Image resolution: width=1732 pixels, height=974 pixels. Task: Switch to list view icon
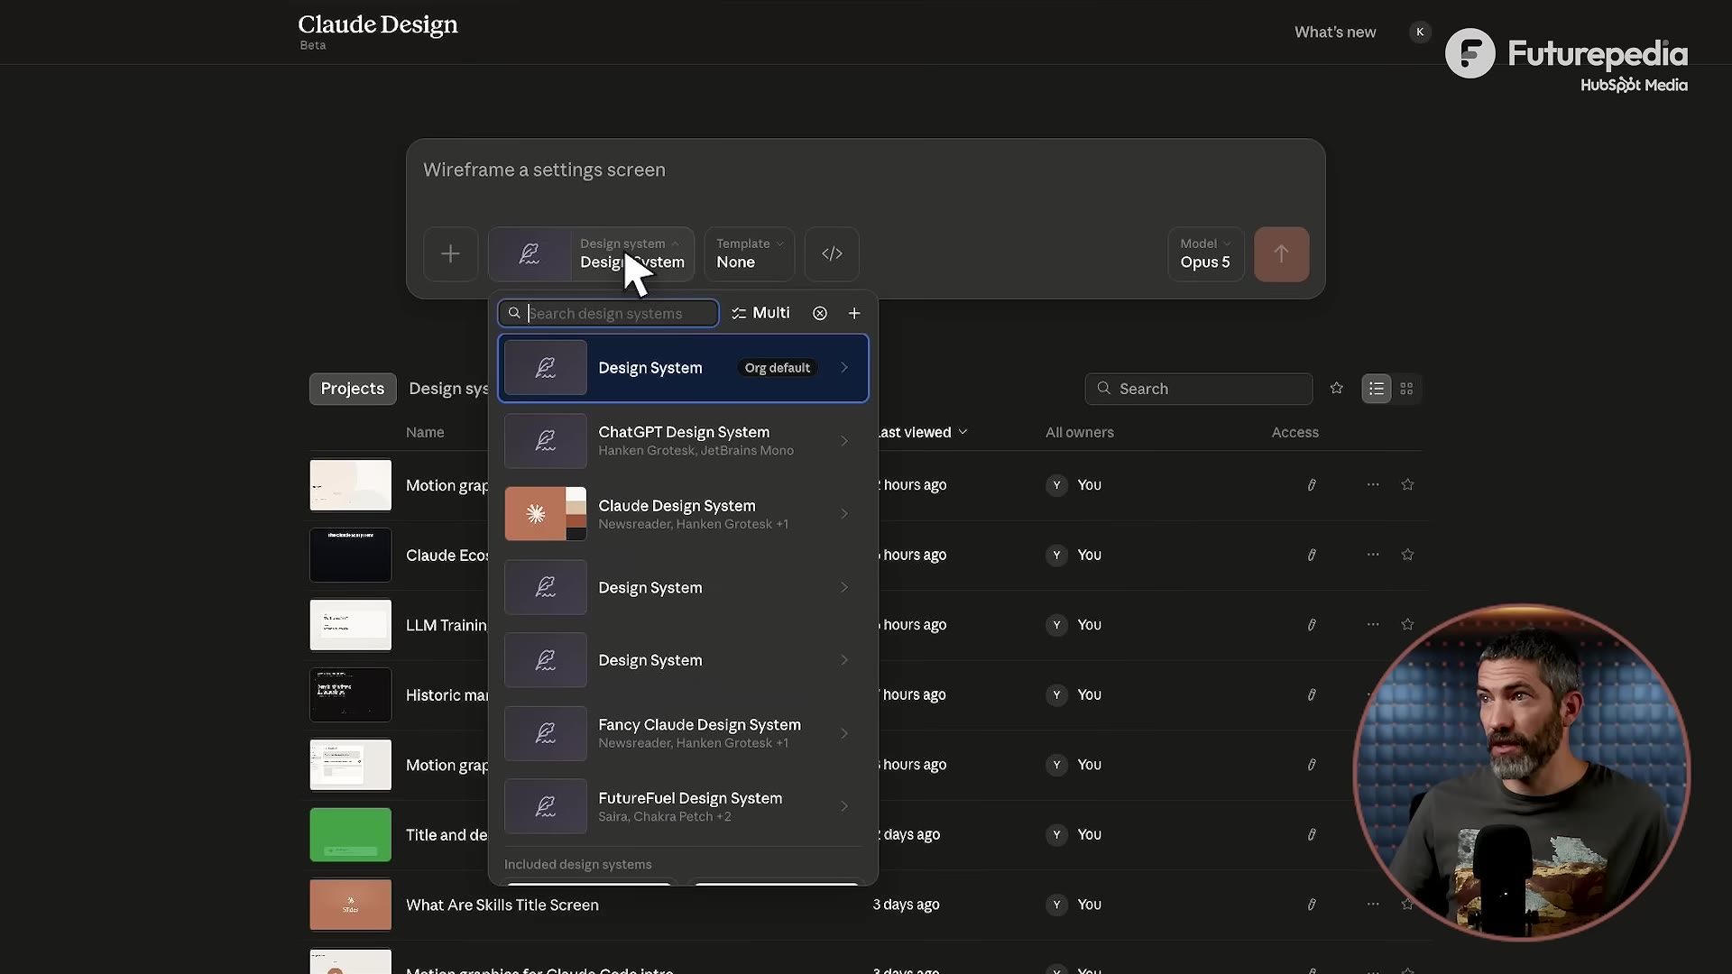1376,389
